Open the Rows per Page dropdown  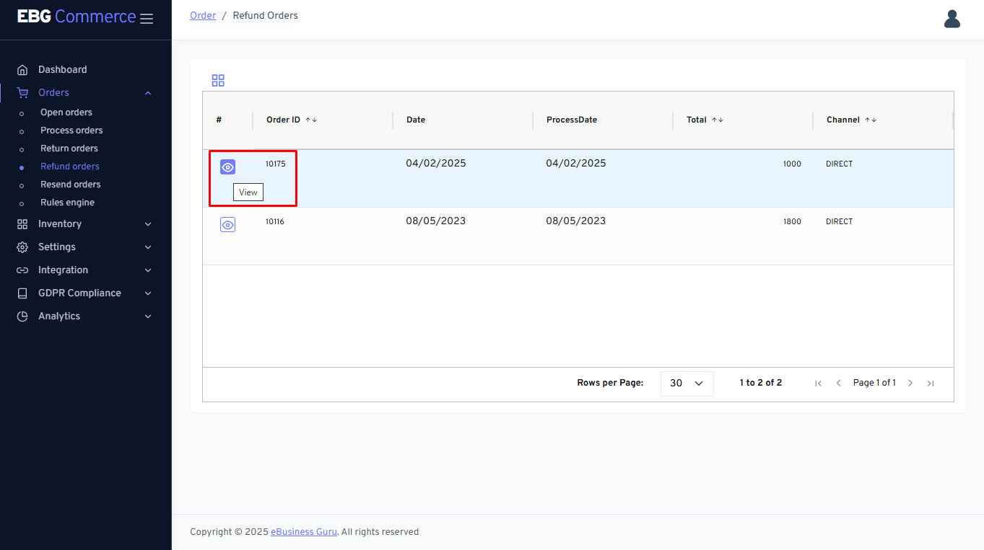687,383
